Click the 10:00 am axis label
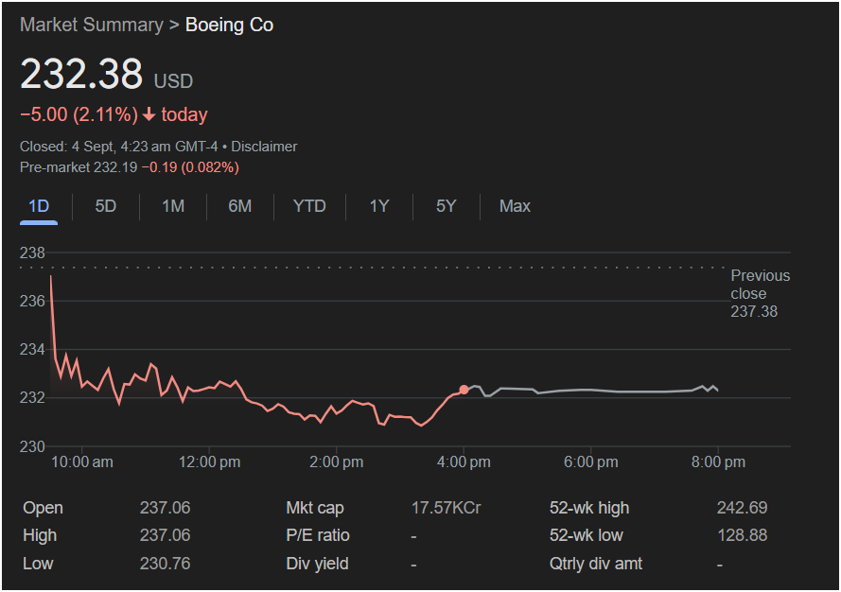The width and height of the screenshot is (841, 592). pos(82,462)
